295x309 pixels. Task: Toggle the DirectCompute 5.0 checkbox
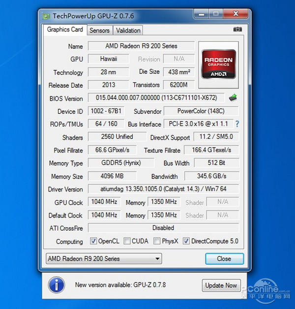pos(186,241)
